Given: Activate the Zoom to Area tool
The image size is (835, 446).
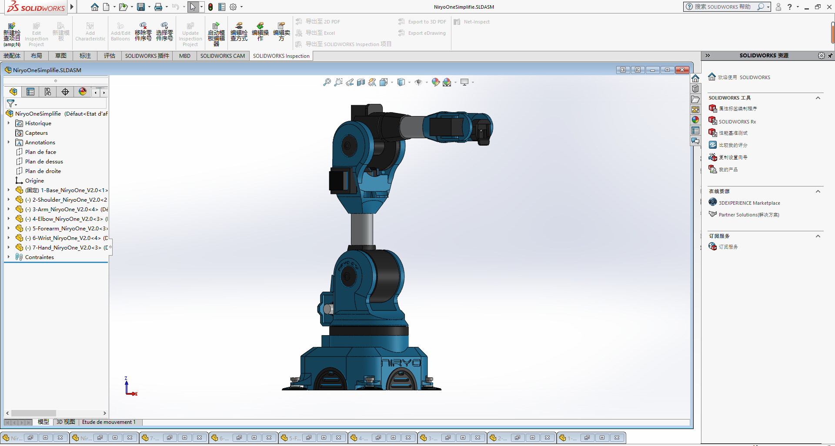Looking at the screenshot, I should pyautogui.click(x=338, y=82).
